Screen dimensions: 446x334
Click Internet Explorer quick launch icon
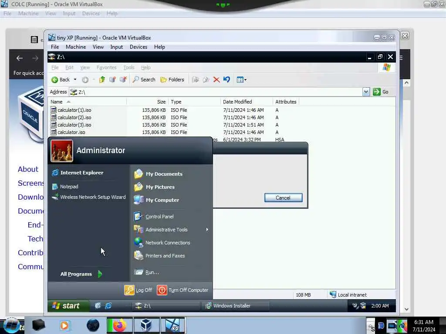(x=108, y=306)
